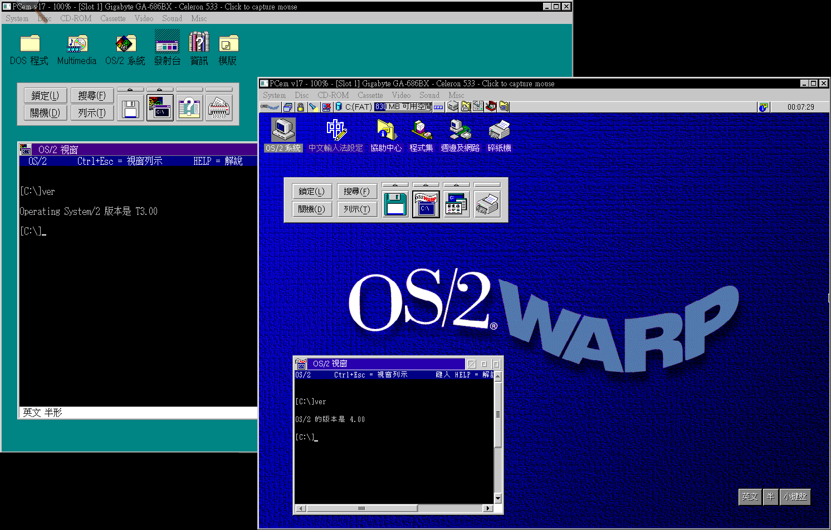The image size is (831, 530).
Task: Click the information icon next to the clock
Action: pyautogui.click(x=763, y=107)
